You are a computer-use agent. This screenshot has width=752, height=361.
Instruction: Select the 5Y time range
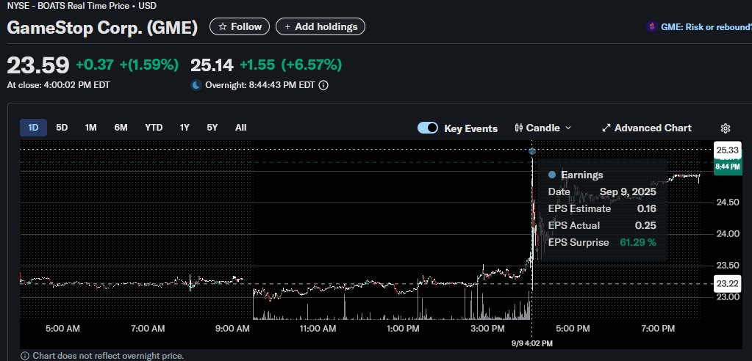[x=212, y=128]
